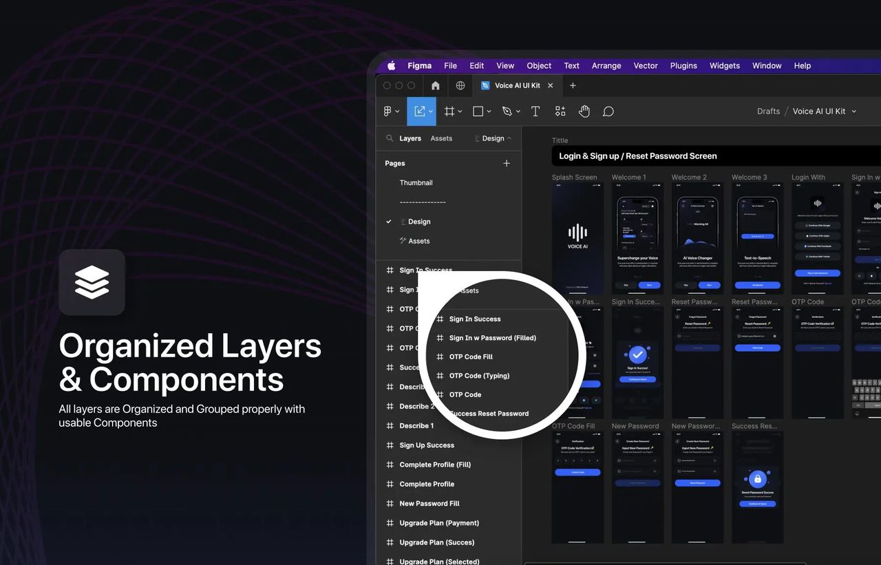Open the Apple menu
The width and height of the screenshot is (881, 565).
[392, 66]
